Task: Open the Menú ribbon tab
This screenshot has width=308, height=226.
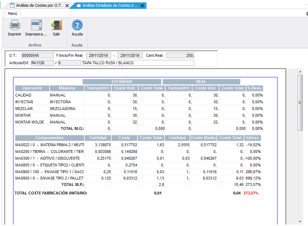Action: [12, 13]
